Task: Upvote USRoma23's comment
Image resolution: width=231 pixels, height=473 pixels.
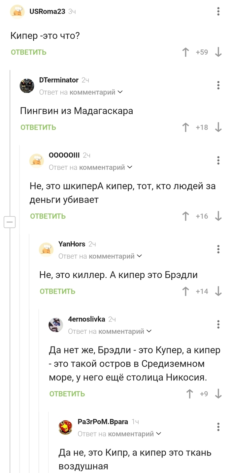Action: (186, 52)
